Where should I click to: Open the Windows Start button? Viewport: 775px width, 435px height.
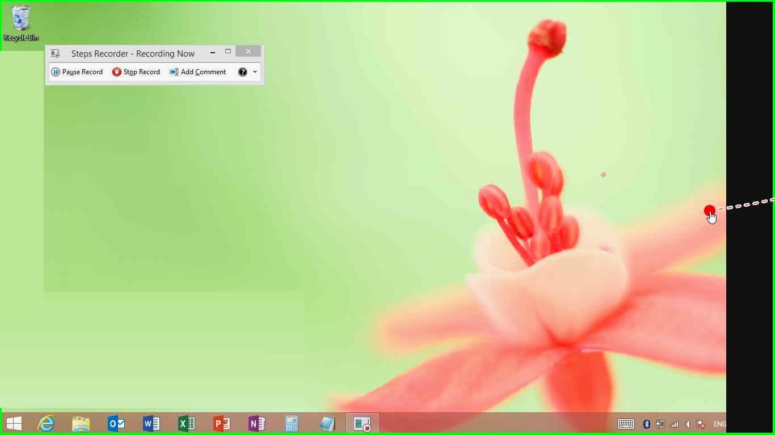click(14, 424)
